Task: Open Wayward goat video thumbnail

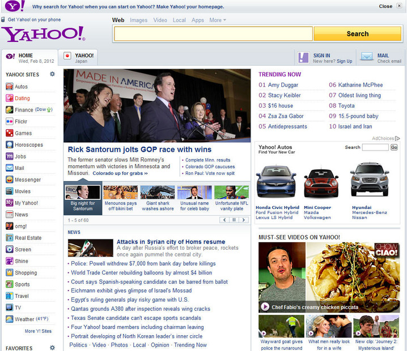Action: pos(281,326)
